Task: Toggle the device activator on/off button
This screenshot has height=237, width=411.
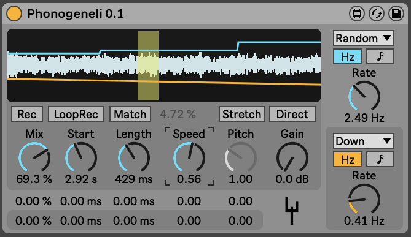Action: 14,13
